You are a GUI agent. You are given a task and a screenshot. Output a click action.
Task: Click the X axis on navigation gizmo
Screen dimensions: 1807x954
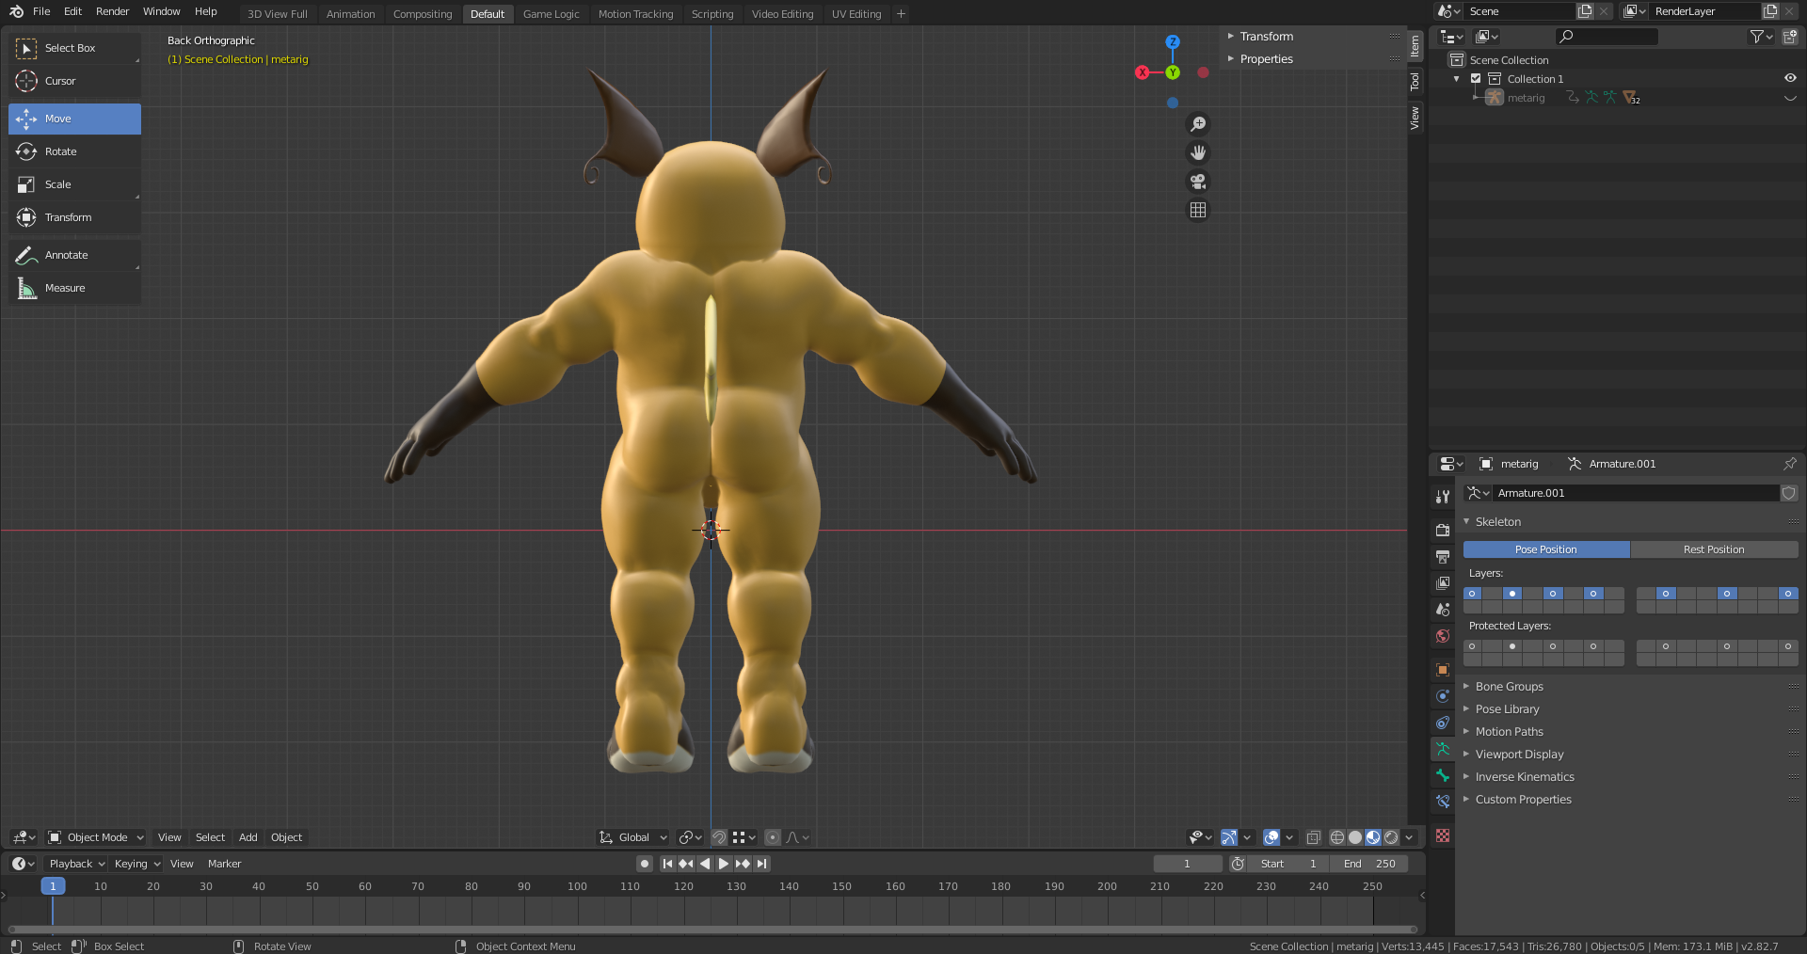point(1142,72)
